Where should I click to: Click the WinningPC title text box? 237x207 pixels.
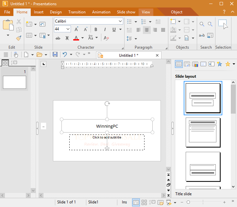point(107,126)
